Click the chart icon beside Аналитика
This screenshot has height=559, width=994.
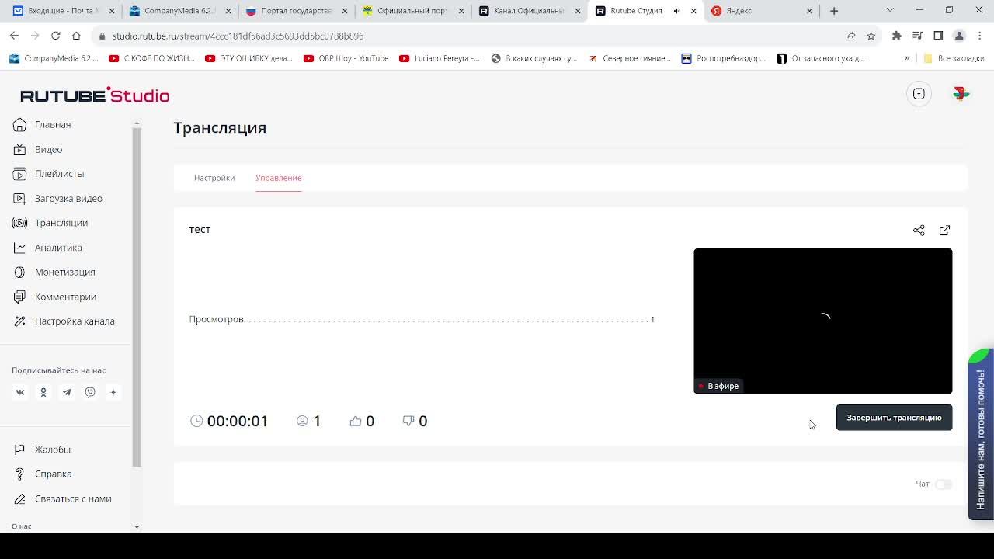[19, 248]
